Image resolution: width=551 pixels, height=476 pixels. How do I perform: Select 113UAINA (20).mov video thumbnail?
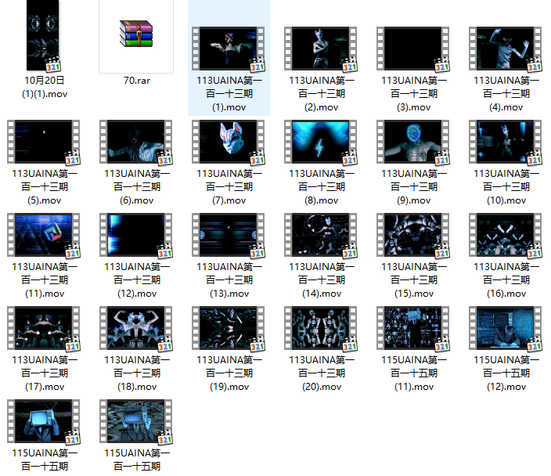coord(320,328)
